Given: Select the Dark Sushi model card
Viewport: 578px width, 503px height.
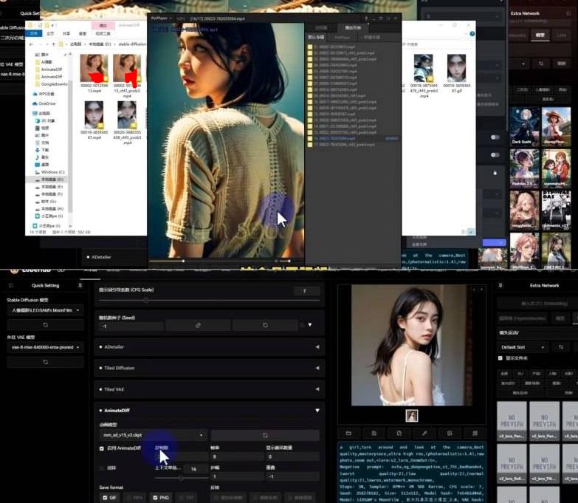Looking at the screenshot, I should [x=524, y=126].
